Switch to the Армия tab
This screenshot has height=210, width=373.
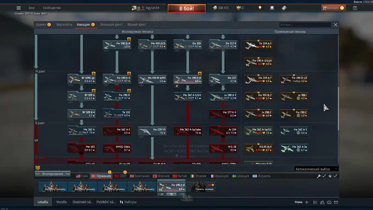click(x=43, y=25)
